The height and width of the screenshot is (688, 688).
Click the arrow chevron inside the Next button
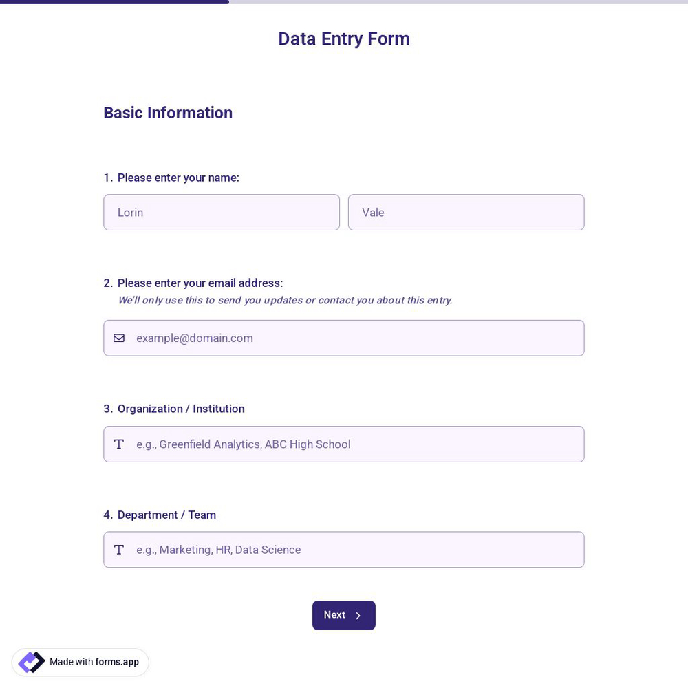pyautogui.click(x=358, y=615)
